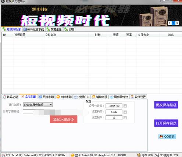Click the 画中画特效 tab icon

[x=111, y=97]
